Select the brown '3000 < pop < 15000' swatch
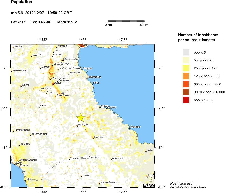225x193 pixels. point(186,92)
